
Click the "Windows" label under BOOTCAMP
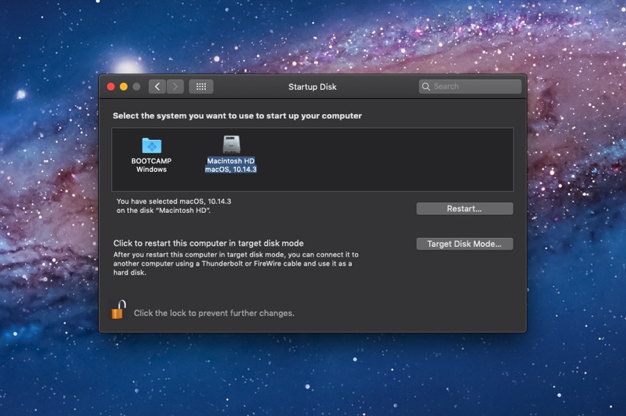pyautogui.click(x=152, y=169)
